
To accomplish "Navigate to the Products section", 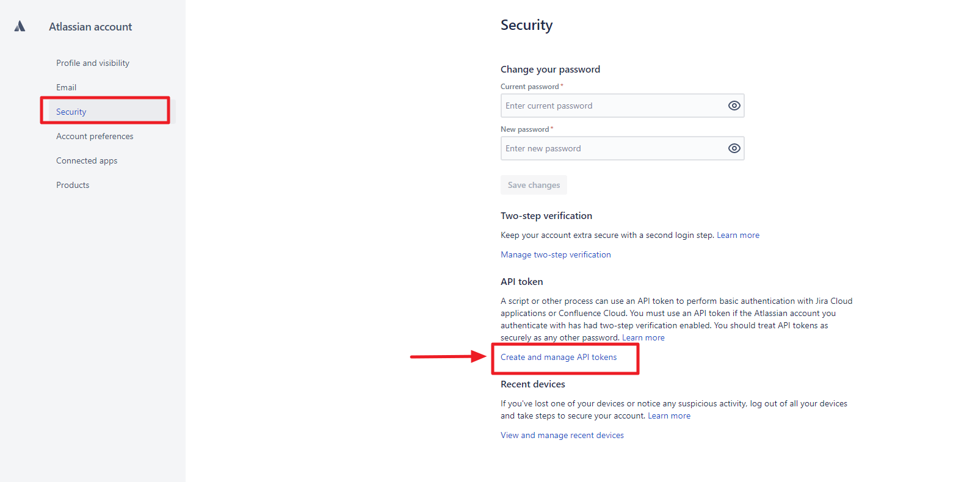I will click(x=73, y=185).
